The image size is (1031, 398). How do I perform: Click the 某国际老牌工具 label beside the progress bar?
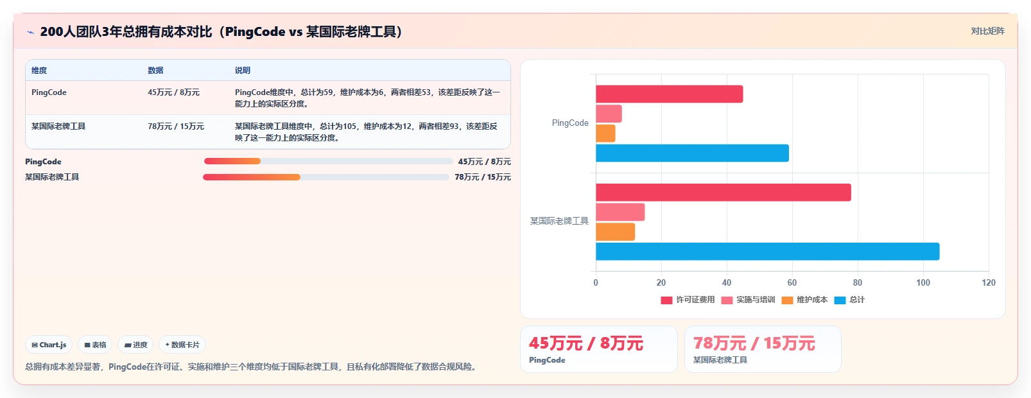tap(52, 177)
